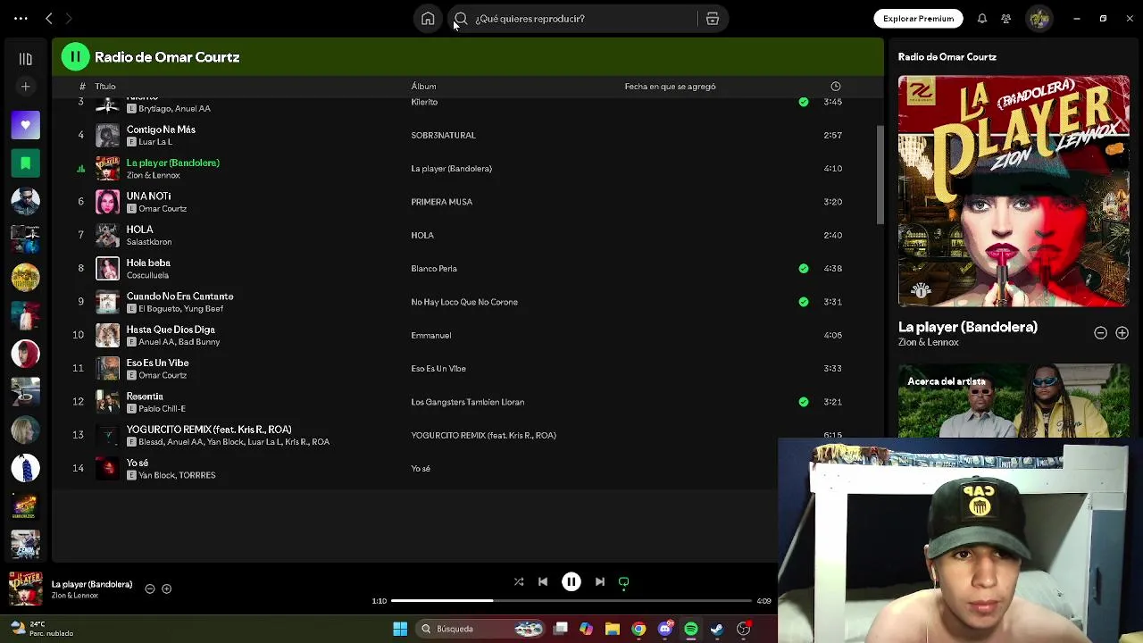Pause playback with center button
The image size is (1143, 643).
(x=571, y=582)
